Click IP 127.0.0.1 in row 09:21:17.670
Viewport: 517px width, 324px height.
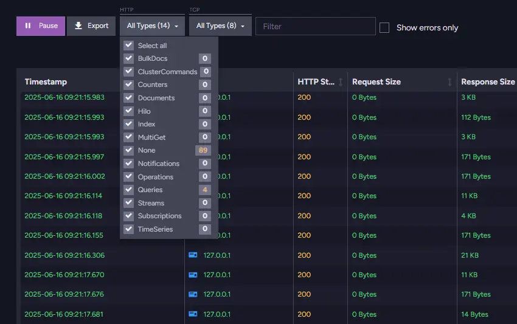pyautogui.click(x=217, y=275)
